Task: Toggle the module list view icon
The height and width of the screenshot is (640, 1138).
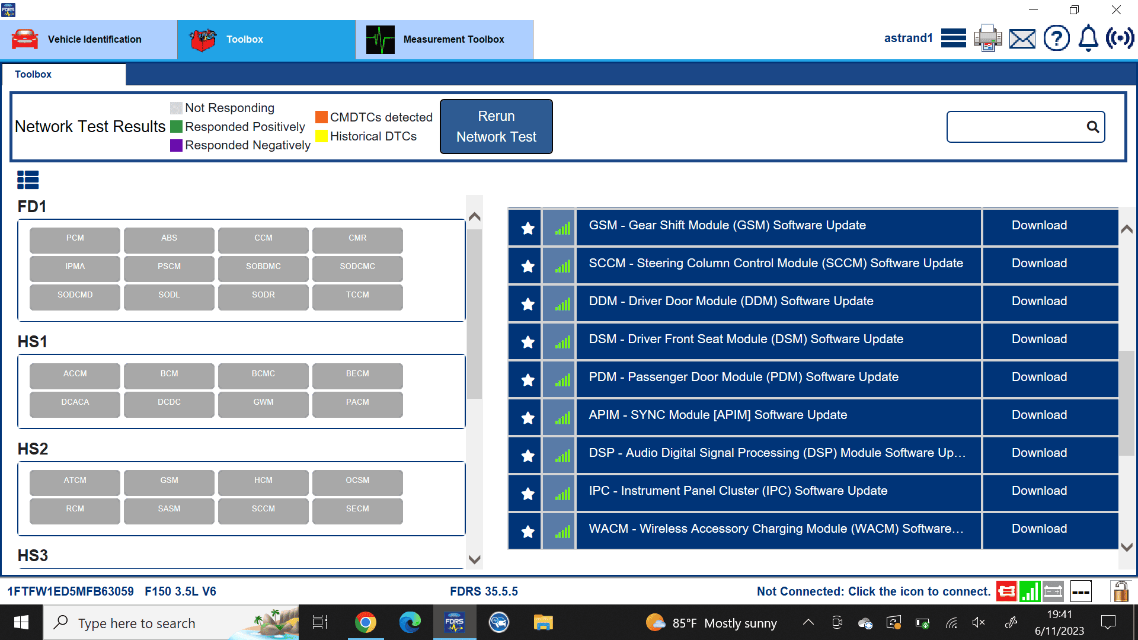Action: click(28, 180)
